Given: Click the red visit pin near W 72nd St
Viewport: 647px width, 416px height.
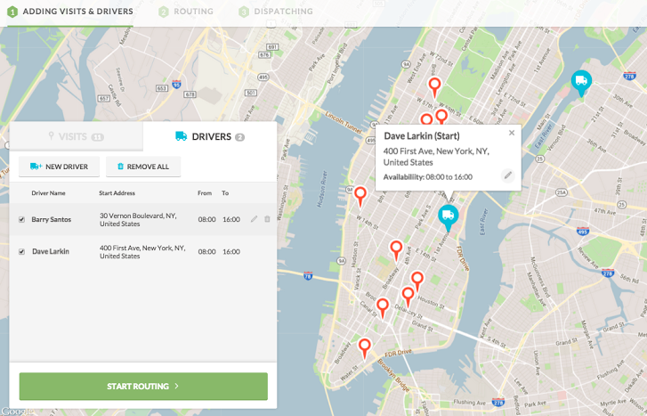Looking at the screenshot, I should (x=434, y=87).
